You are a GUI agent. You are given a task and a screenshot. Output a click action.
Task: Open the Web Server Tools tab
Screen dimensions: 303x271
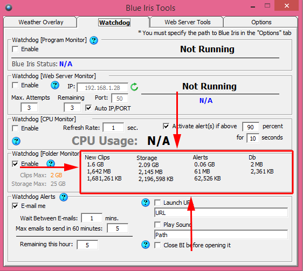[188, 22]
